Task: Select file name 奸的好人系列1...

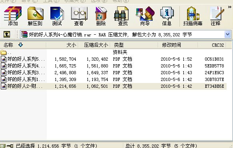Action: point(26,79)
